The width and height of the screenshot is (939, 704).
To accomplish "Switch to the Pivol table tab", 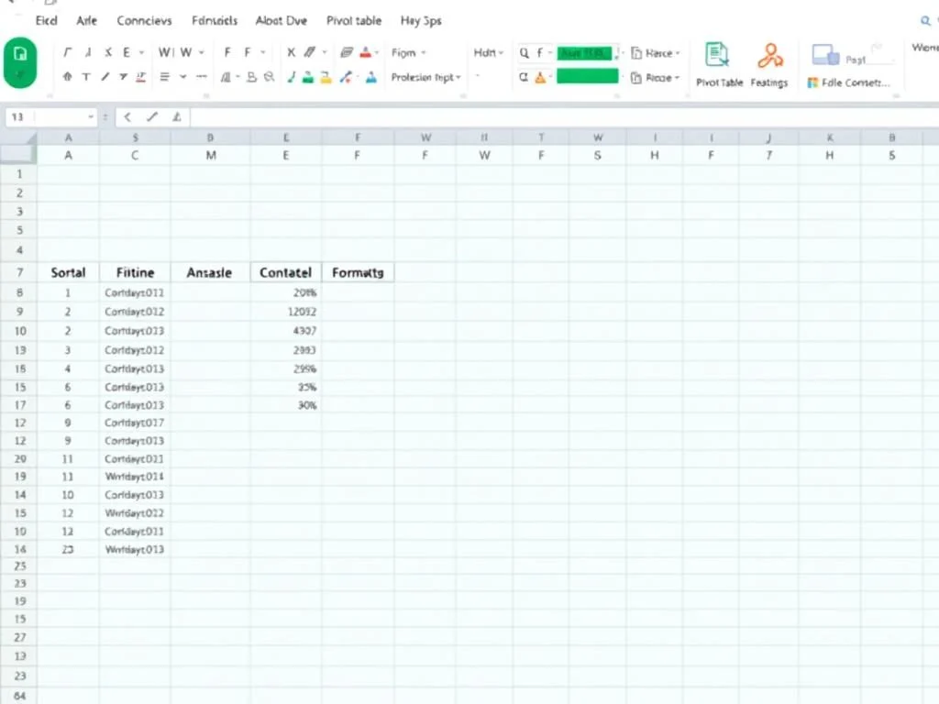I will 353,21.
